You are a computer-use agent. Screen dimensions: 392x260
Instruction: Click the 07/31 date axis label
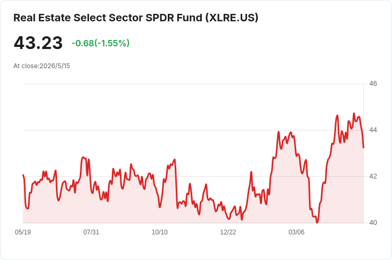pyautogui.click(x=91, y=232)
